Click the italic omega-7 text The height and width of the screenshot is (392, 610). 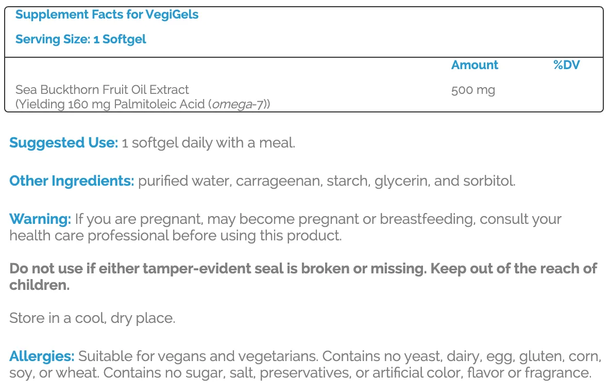[239, 104]
